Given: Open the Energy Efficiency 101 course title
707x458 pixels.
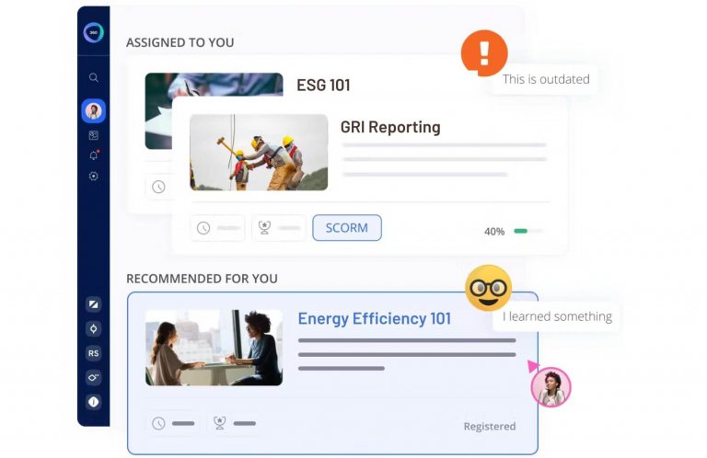Looking at the screenshot, I should [x=375, y=319].
